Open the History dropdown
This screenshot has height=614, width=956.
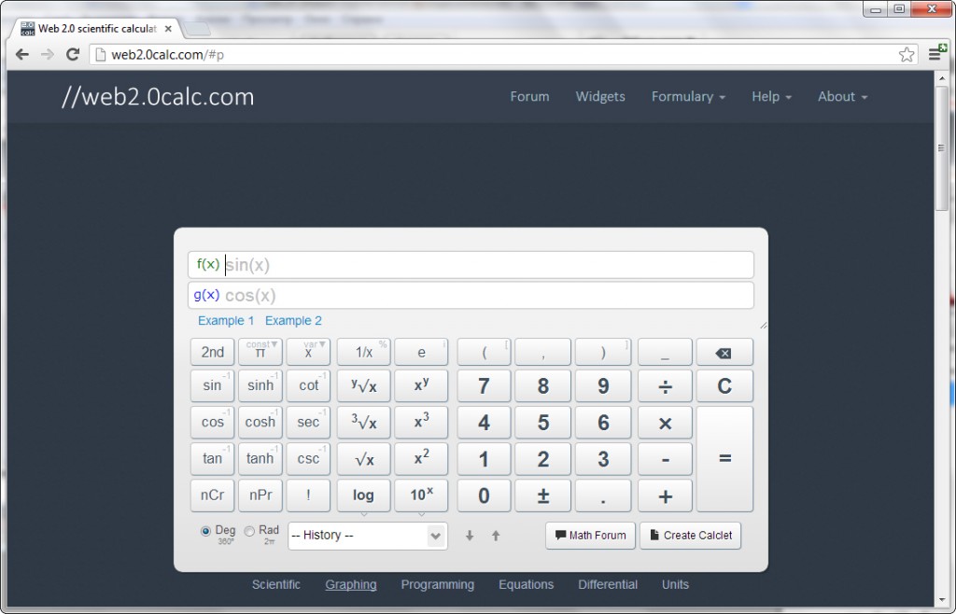tap(368, 536)
